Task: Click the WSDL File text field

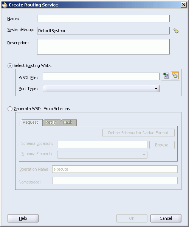Action: (x=101, y=76)
